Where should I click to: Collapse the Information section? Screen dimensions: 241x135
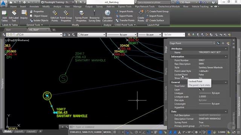pyautogui.click(x=226, y=57)
